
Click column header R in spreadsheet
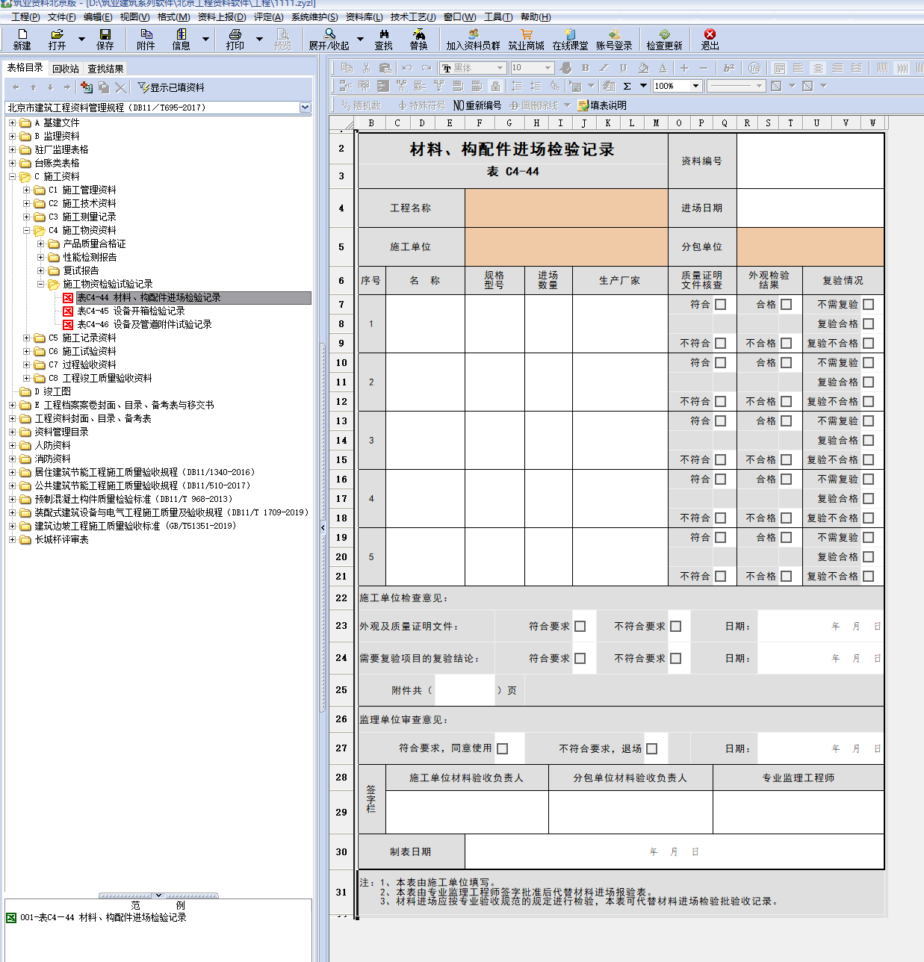click(x=747, y=123)
